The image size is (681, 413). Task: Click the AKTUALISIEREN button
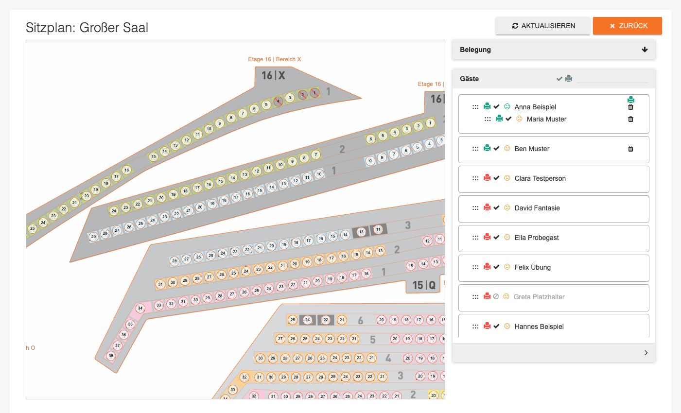(x=543, y=26)
